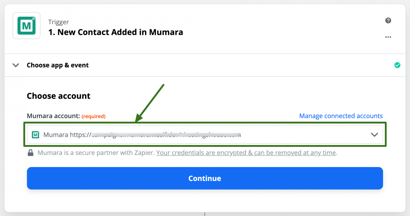Open the help question mark icon
Viewport: 410px width, 216px height.
click(x=388, y=20)
